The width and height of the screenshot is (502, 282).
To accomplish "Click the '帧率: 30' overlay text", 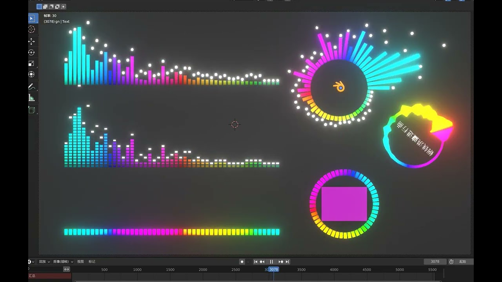I will point(50,16).
